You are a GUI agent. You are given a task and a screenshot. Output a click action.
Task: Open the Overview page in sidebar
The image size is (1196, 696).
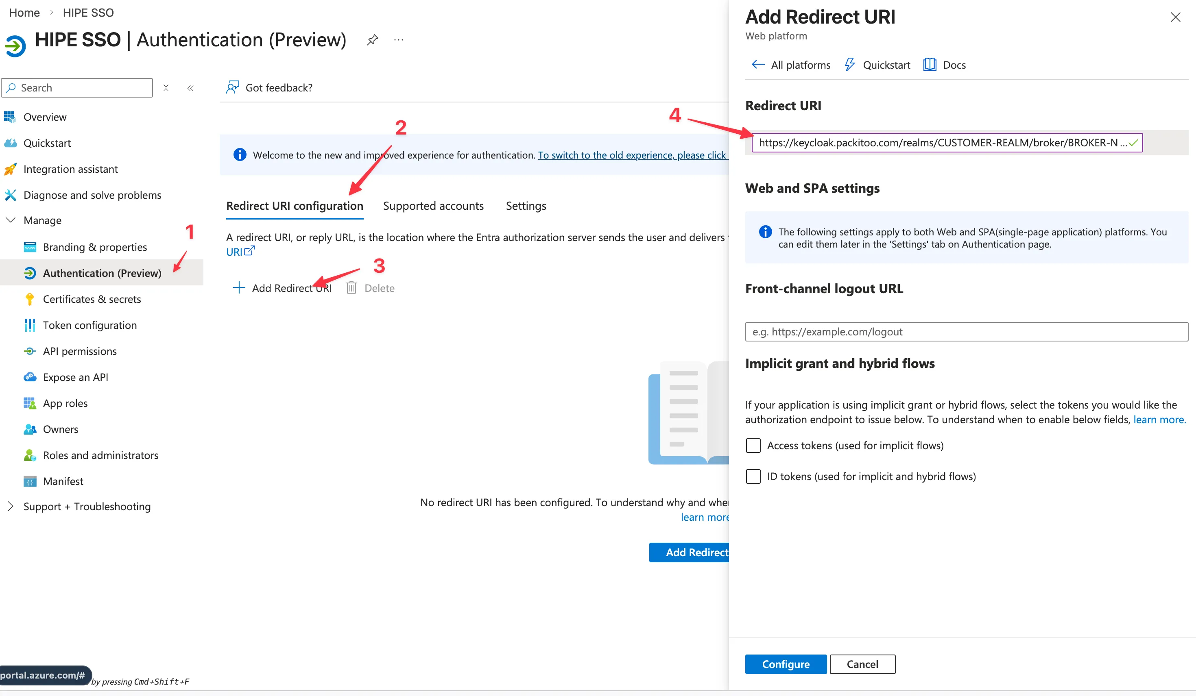45,117
